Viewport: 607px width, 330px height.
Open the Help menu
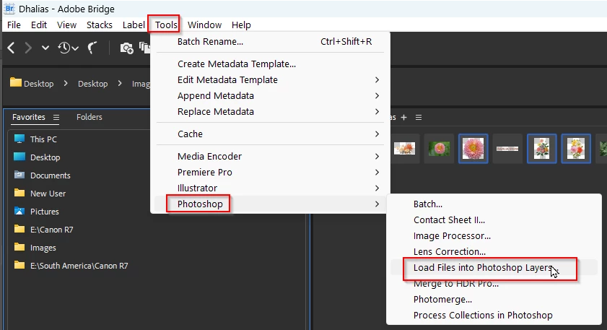[x=241, y=25]
